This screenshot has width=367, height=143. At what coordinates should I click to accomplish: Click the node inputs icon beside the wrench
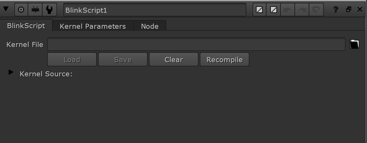click(x=35, y=10)
